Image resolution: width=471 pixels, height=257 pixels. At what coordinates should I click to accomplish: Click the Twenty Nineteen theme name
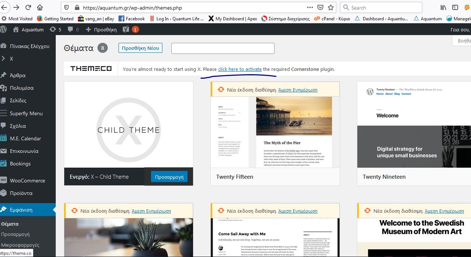coord(384,177)
